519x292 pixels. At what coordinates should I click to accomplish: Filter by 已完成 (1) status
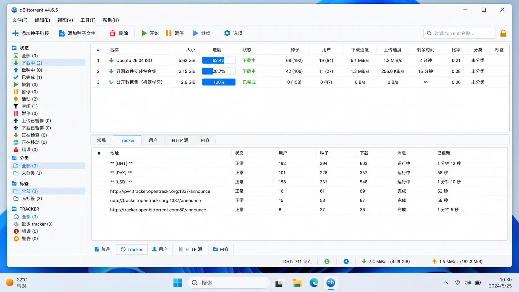[48, 77]
